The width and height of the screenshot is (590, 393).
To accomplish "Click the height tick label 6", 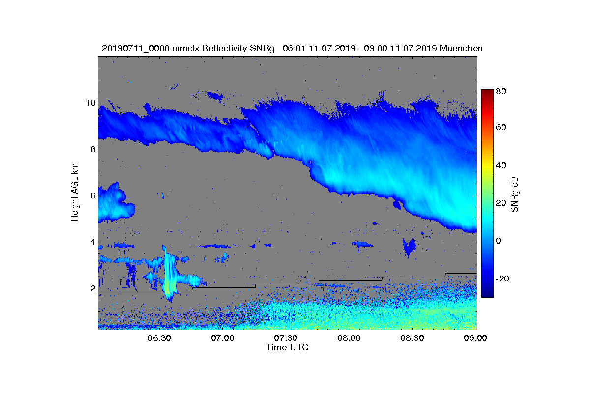I will coord(92,196).
